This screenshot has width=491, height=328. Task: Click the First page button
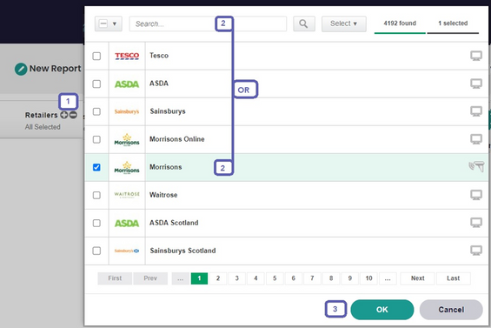tap(115, 278)
